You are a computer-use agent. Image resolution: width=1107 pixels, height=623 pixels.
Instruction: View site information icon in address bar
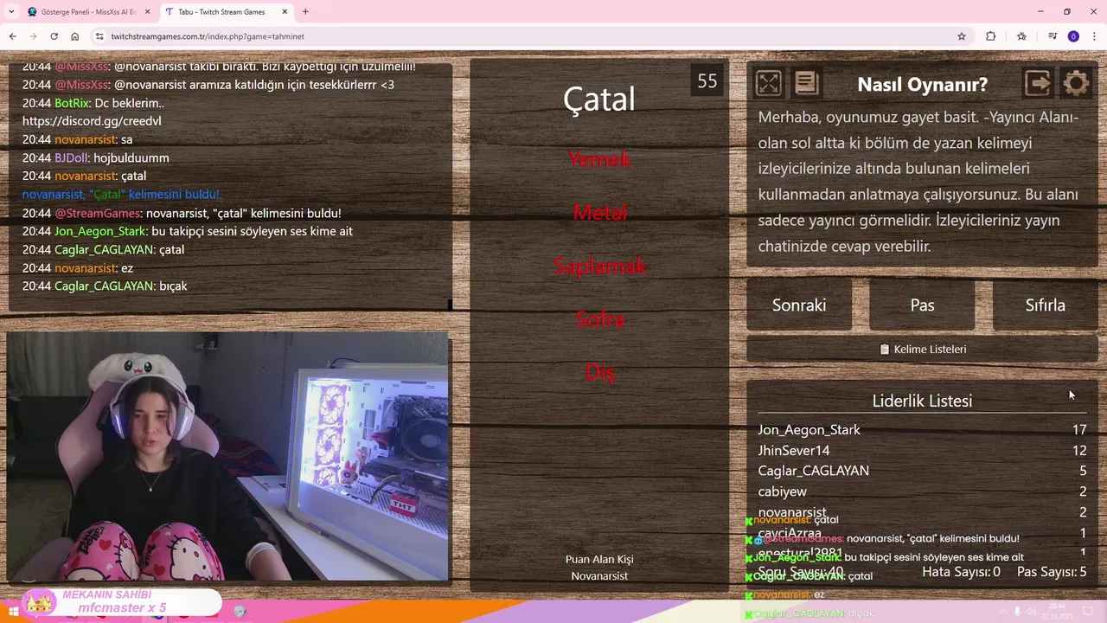99,36
